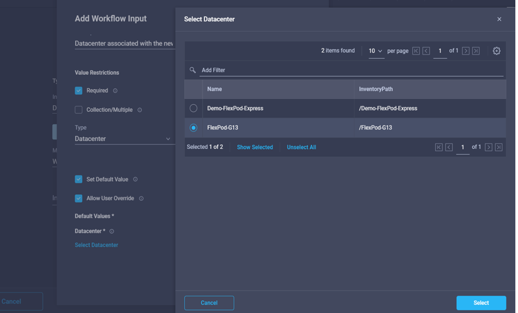The width and height of the screenshot is (518, 313).
Task: Click info icon next to Set Default Value
Action: (x=136, y=179)
